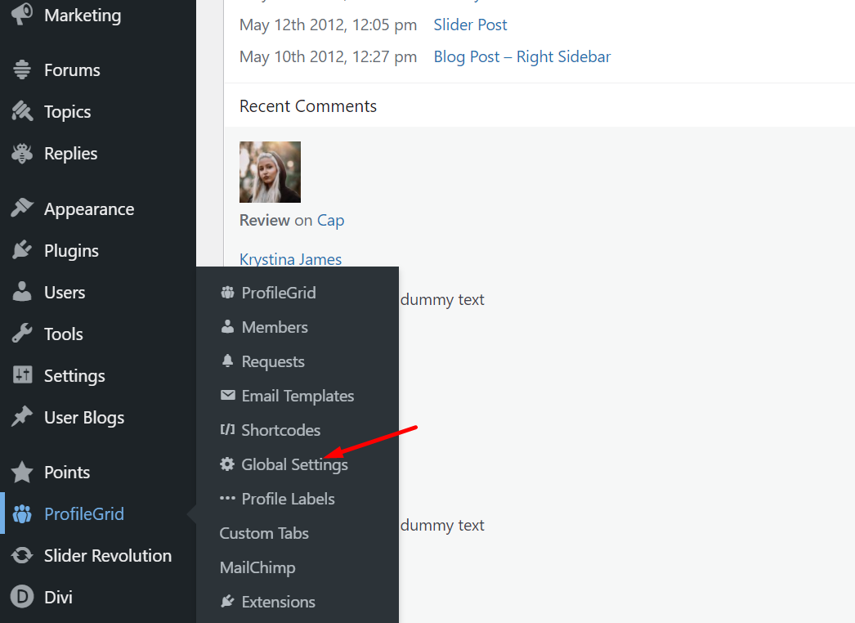Open ProfileGrid Global Settings

click(x=294, y=464)
